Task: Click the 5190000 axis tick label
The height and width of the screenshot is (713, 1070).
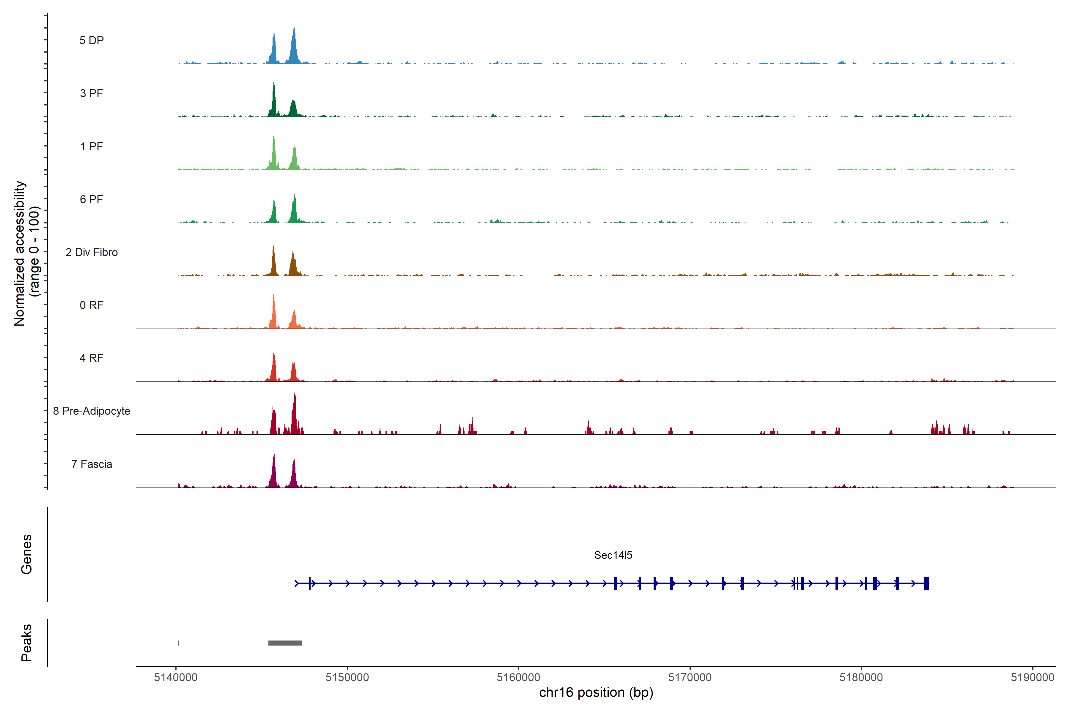Action: point(1032,677)
